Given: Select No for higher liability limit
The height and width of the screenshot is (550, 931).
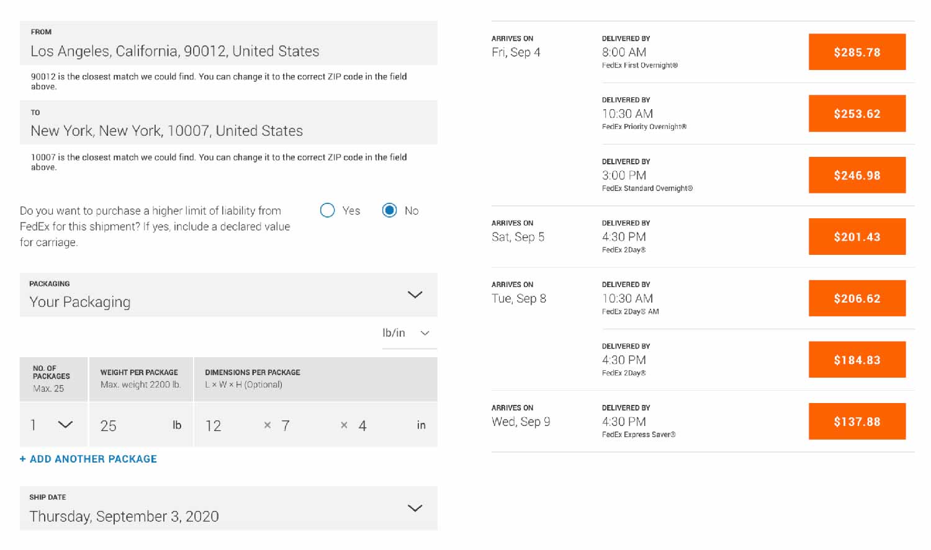Looking at the screenshot, I should 389,210.
